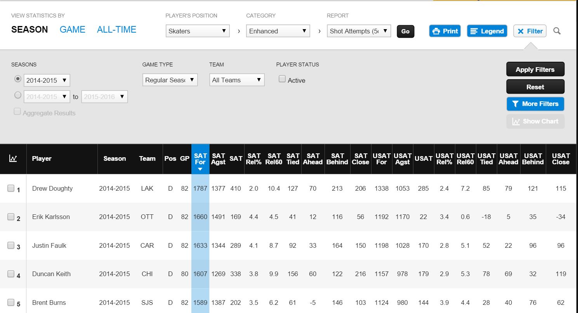
Task: Switch to ALL-TIME statistics view
Action: [x=116, y=30]
